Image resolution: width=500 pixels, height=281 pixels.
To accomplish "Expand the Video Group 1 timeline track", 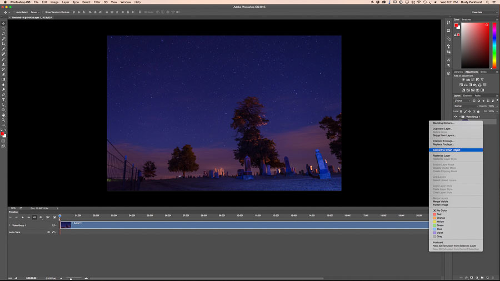I will (x=10, y=225).
